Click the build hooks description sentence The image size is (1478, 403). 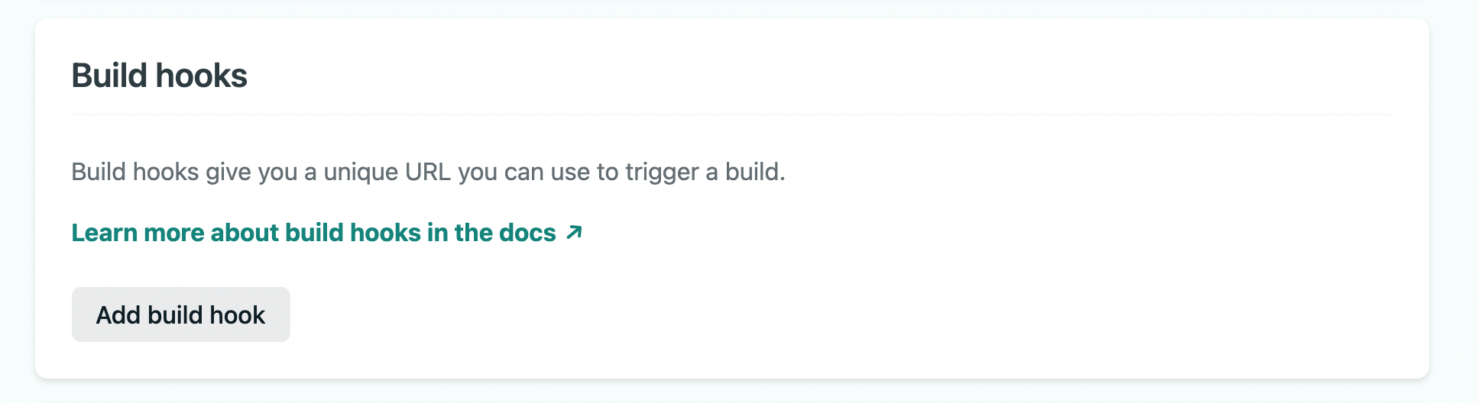point(428,172)
